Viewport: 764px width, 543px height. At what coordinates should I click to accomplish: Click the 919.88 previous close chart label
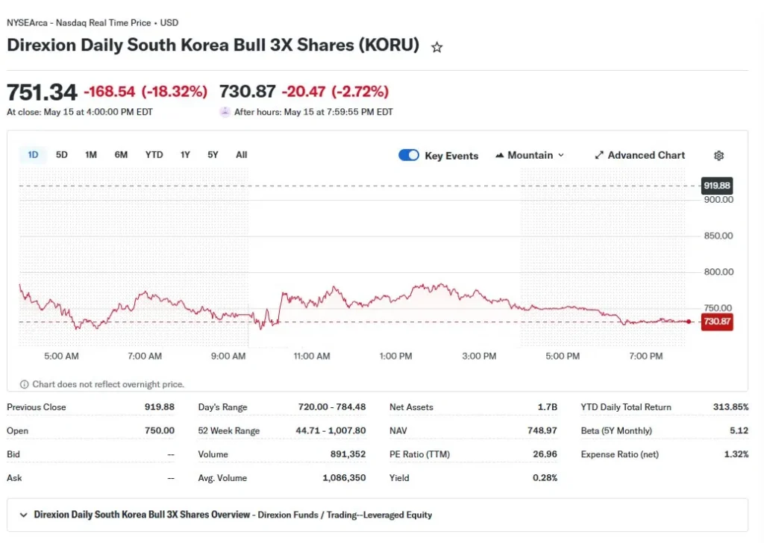(717, 186)
